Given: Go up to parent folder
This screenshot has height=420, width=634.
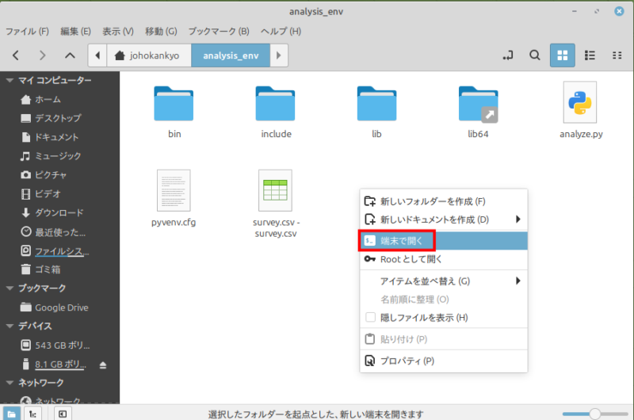Looking at the screenshot, I should [70, 55].
